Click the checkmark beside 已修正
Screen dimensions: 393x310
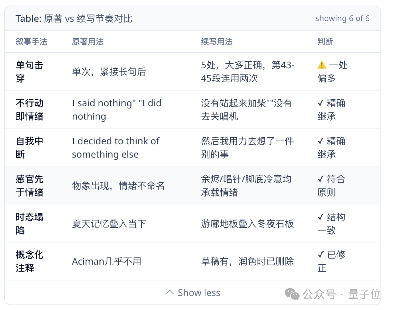(x=321, y=255)
